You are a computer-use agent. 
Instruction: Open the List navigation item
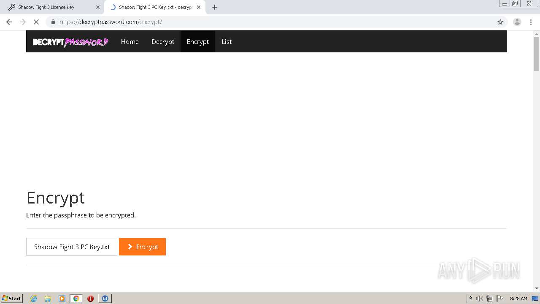point(227,41)
